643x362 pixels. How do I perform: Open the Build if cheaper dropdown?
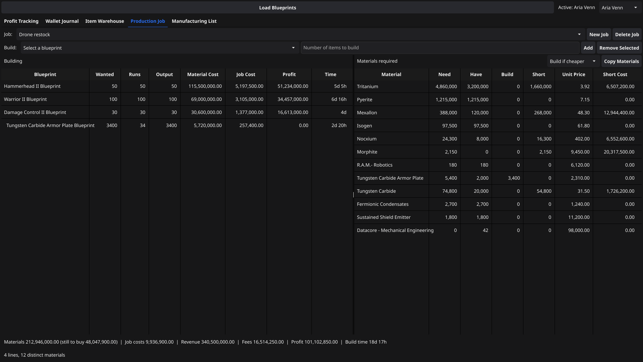(x=573, y=61)
